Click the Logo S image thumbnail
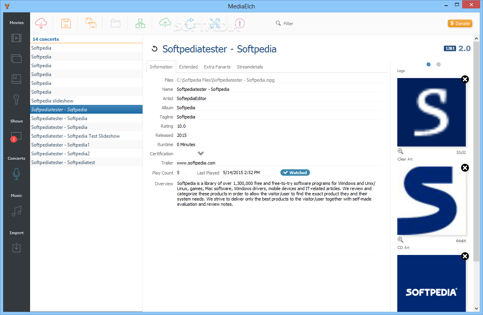This screenshot has height=315, width=483. tap(431, 112)
